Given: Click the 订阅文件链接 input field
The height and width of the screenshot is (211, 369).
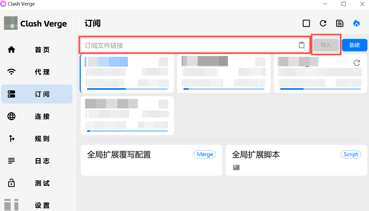Looking at the screenshot, I should tap(189, 45).
